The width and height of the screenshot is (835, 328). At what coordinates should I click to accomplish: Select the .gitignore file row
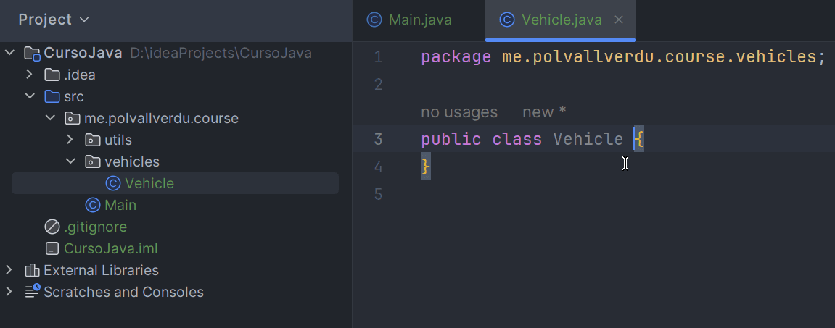pos(176,227)
